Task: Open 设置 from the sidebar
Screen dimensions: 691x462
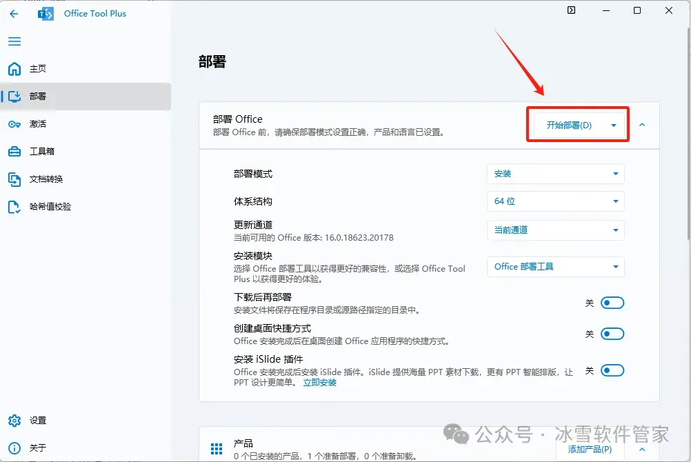Action: [86, 421]
